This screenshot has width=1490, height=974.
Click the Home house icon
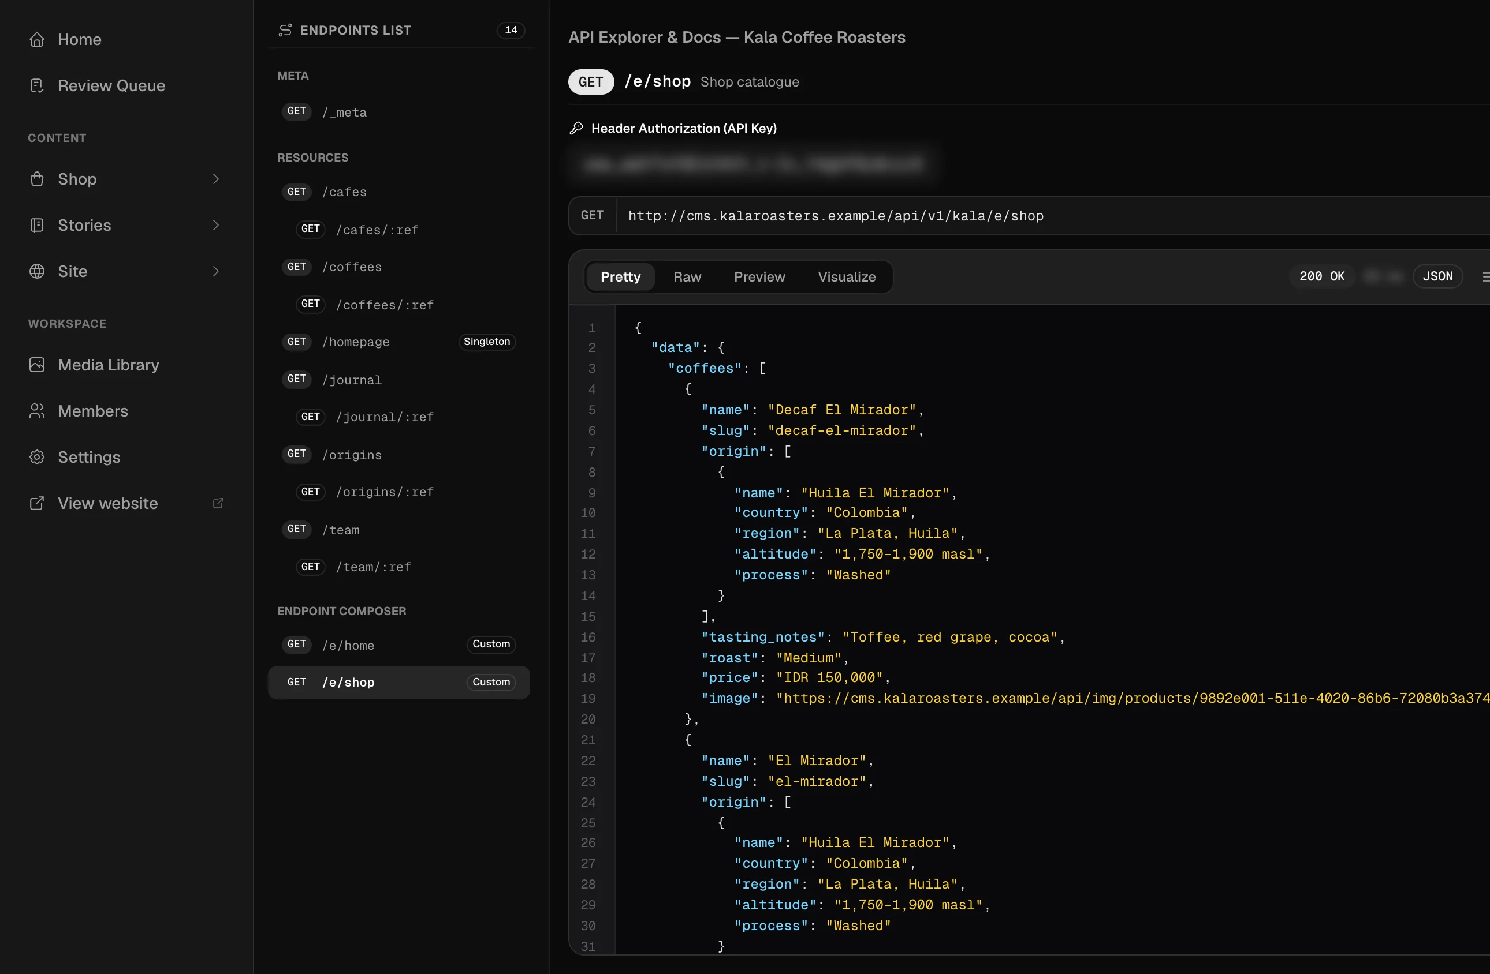coord(37,39)
